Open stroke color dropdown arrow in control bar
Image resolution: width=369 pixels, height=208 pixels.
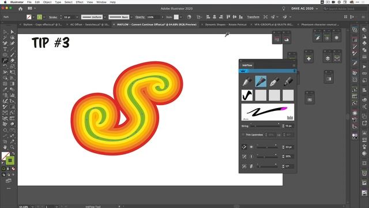pos(44,17)
